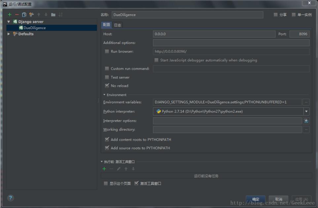Edit the before-launch task with the pencil icon
The width and height of the screenshot is (318, 208).
coord(119,169)
